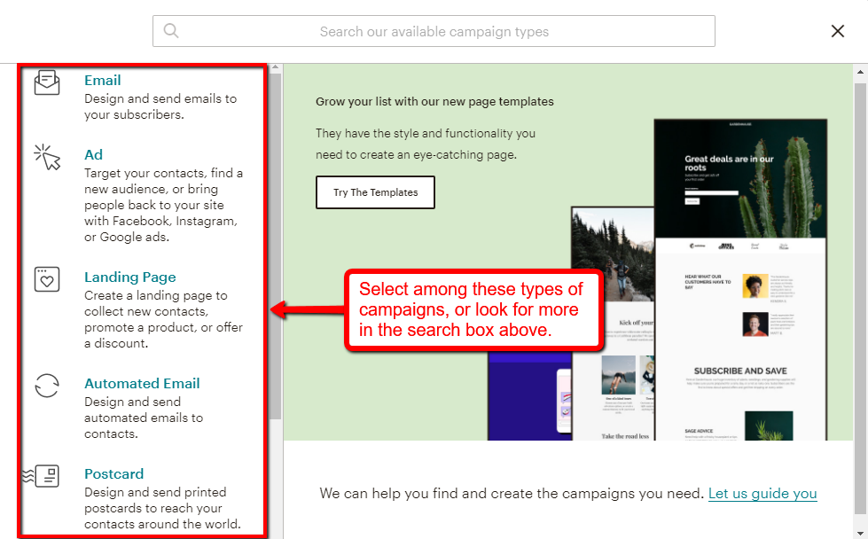
Task: Click the campaign list scrollbar thumb
Action: click(276, 246)
